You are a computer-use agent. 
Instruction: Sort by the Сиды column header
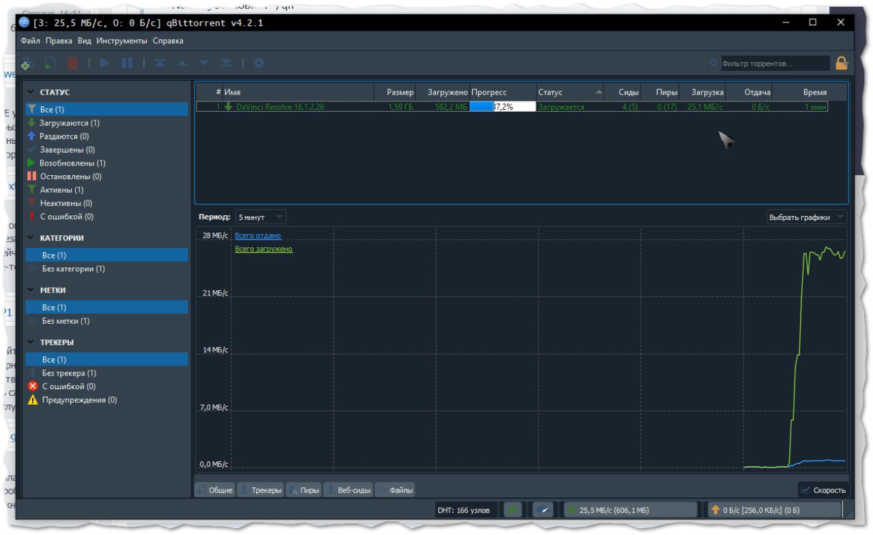tap(623, 92)
